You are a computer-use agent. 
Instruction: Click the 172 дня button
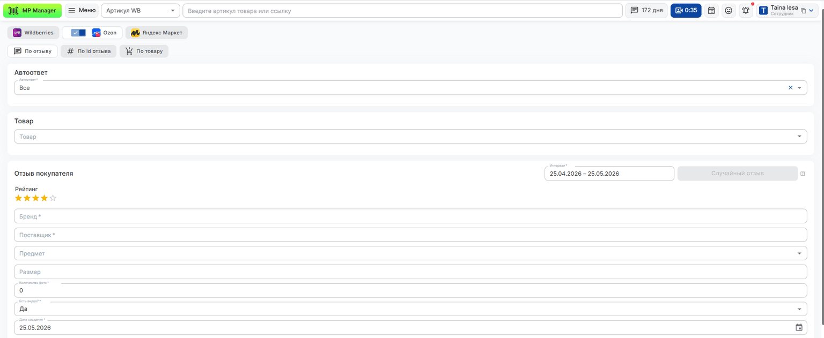tap(646, 10)
